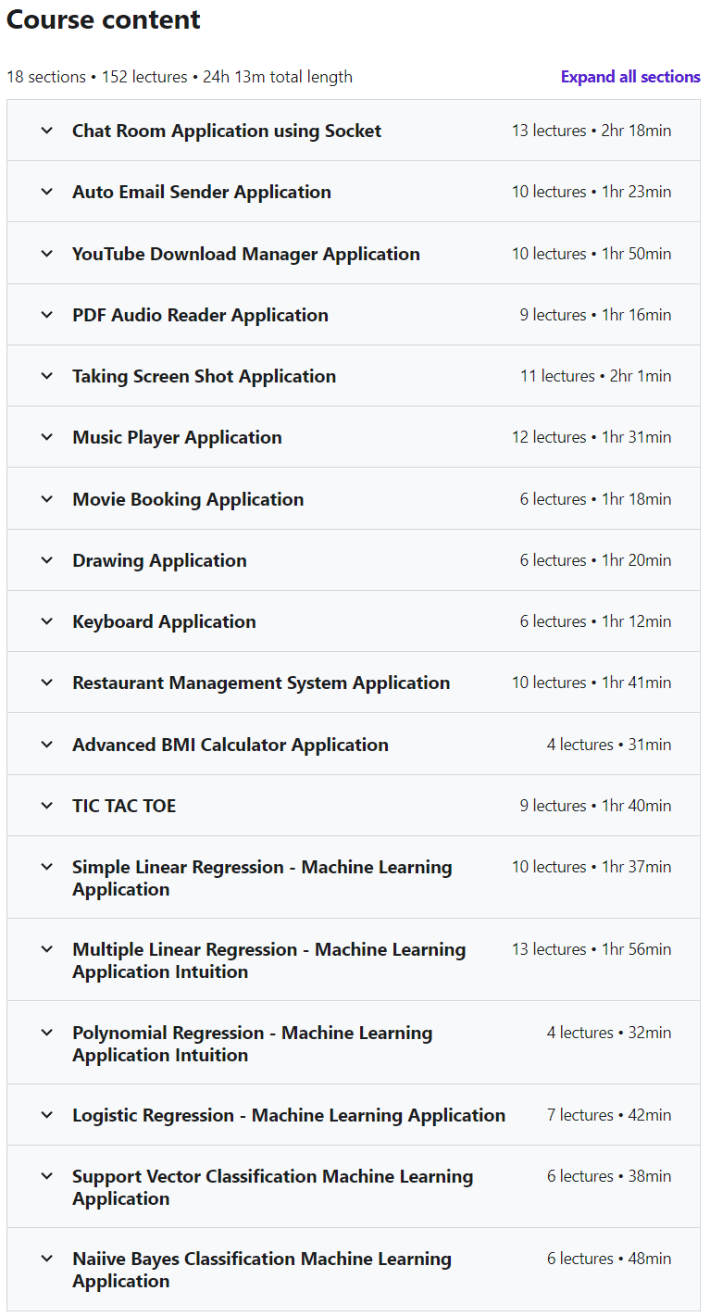Open the Logistic Regression - Machine Learning Application row
This screenshot has height=1316, width=710.
(354, 1115)
